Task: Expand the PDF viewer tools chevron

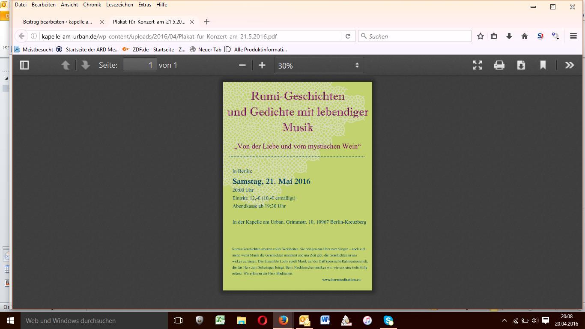Action: 569,65
